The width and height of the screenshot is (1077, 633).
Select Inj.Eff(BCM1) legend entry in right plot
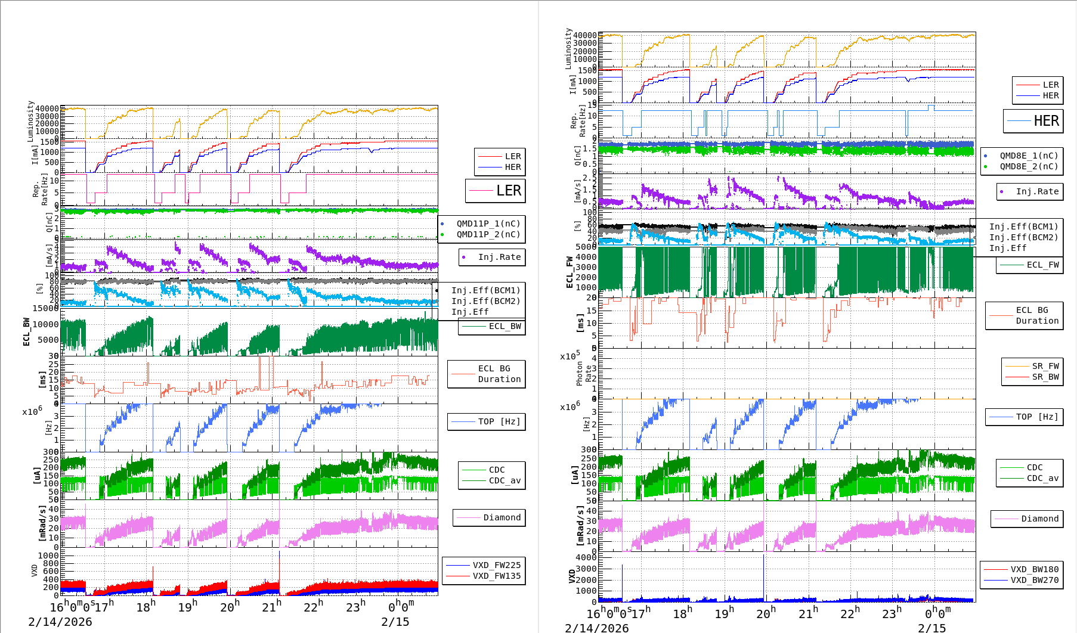pyautogui.click(x=1023, y=226)
